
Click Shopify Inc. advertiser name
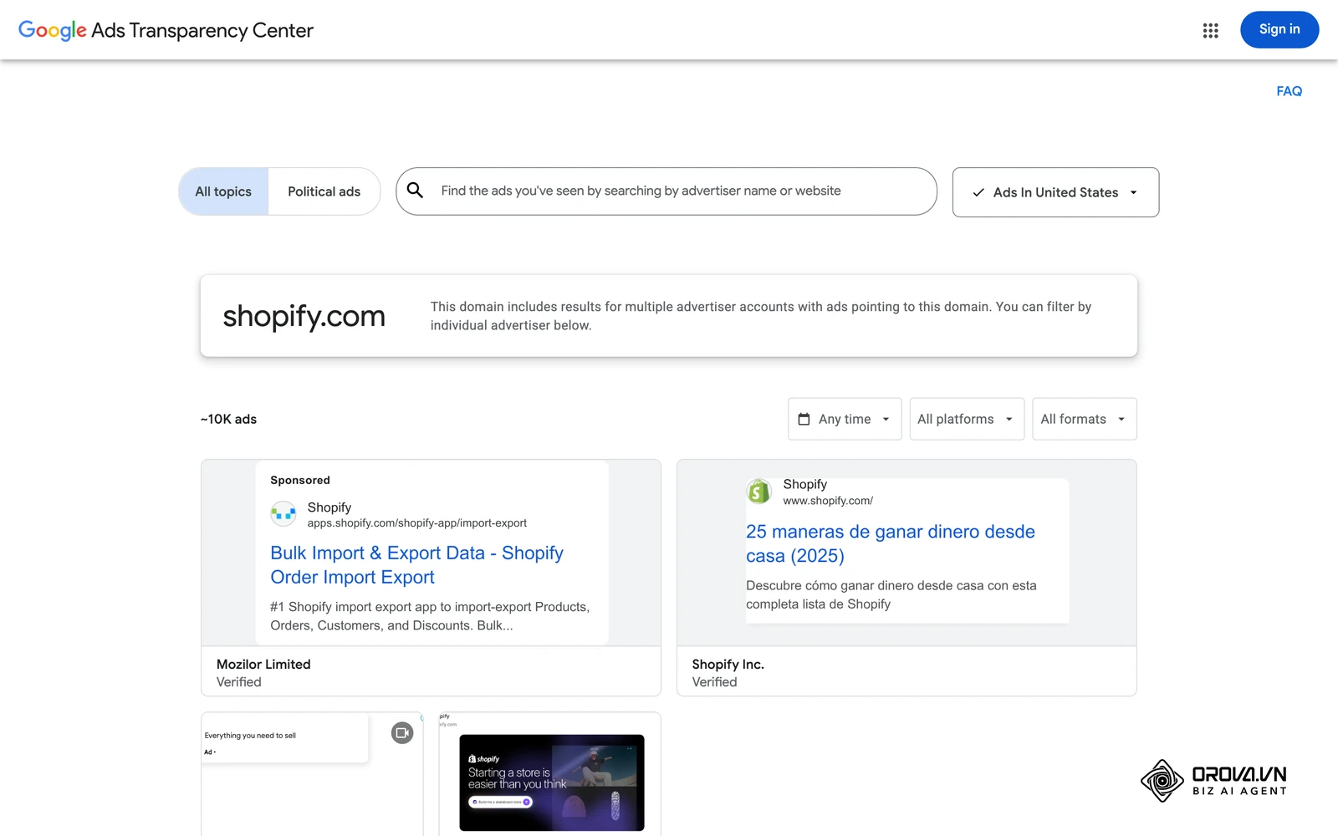pyautogui.click(x=728, y=664)
